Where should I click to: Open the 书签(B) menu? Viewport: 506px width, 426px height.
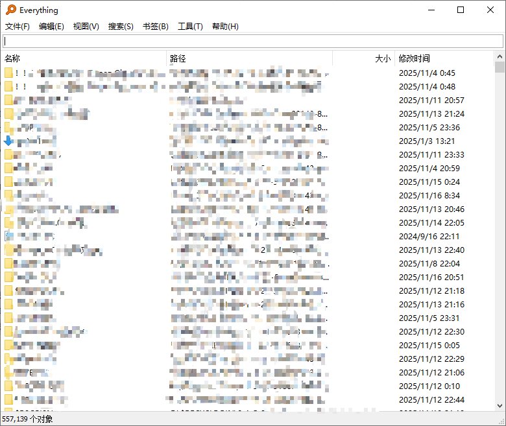(x=156, y=27)
